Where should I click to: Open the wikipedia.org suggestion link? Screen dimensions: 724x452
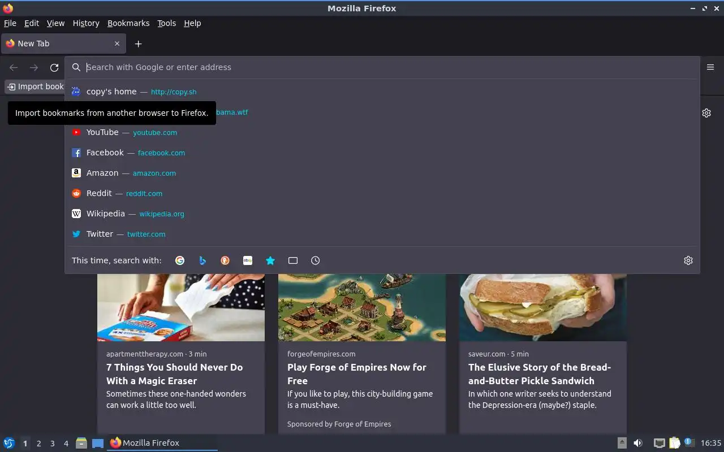[162, 214]
